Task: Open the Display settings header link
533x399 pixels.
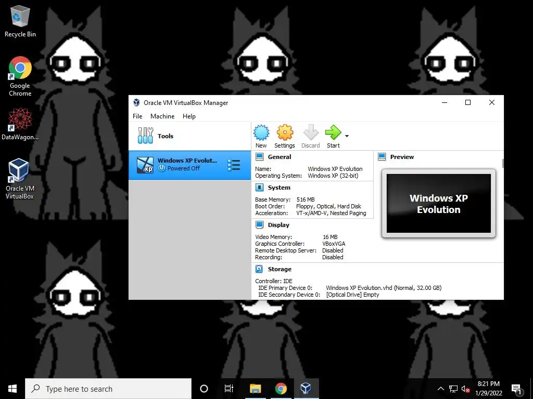Action: 278,225
